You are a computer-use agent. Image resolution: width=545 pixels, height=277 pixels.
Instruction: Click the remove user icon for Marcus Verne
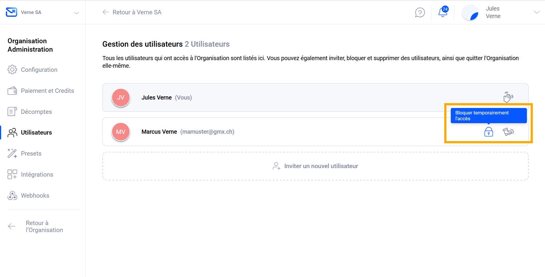click(508, 132)
